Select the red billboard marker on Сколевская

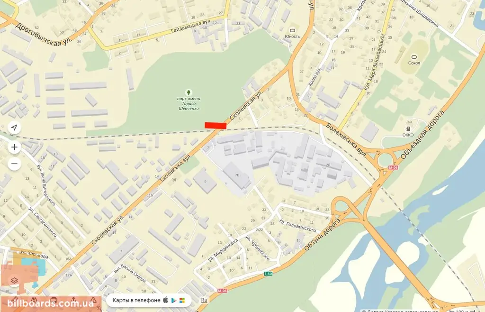coord(216,125)
